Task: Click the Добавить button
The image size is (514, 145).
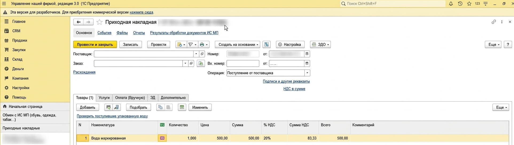Action: (88, 107)
